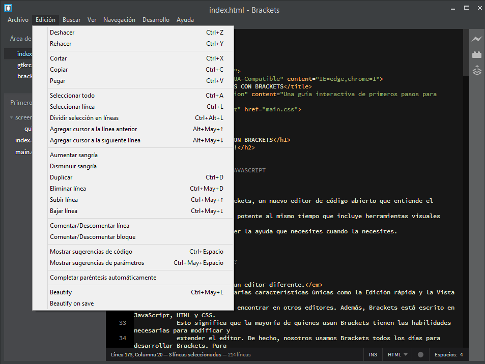Click the Brackets app icon in title bar
The image size is (485, 364).
(8, 8)
